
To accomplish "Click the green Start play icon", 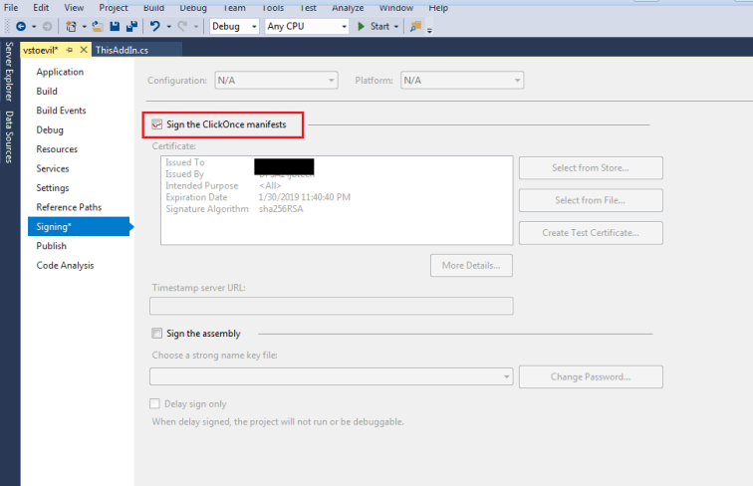I will click(362, 27).
